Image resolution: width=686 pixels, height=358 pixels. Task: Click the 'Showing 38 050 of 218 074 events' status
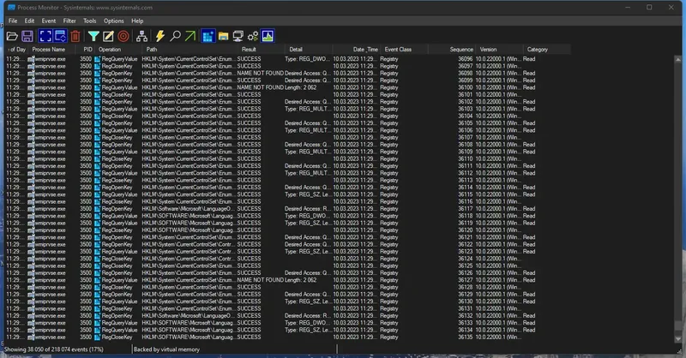[x=54, y=349]
